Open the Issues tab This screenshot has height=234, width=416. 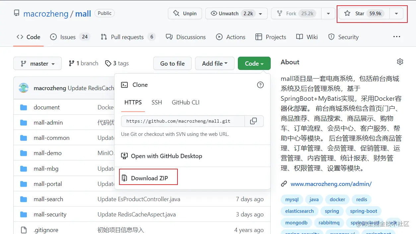point(70,37)
